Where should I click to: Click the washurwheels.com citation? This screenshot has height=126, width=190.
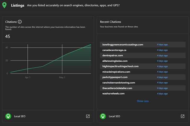tap(114, 93)
